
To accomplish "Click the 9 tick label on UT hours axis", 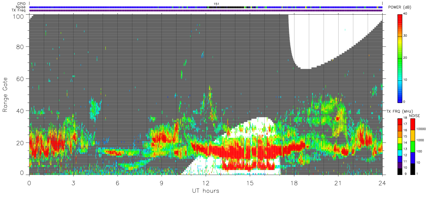I will click(x=162, y=183).
